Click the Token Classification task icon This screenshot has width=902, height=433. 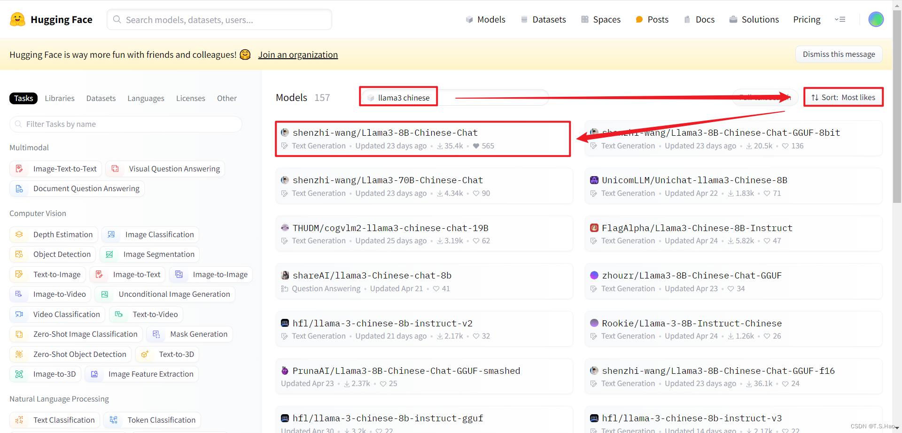[114, 420]
